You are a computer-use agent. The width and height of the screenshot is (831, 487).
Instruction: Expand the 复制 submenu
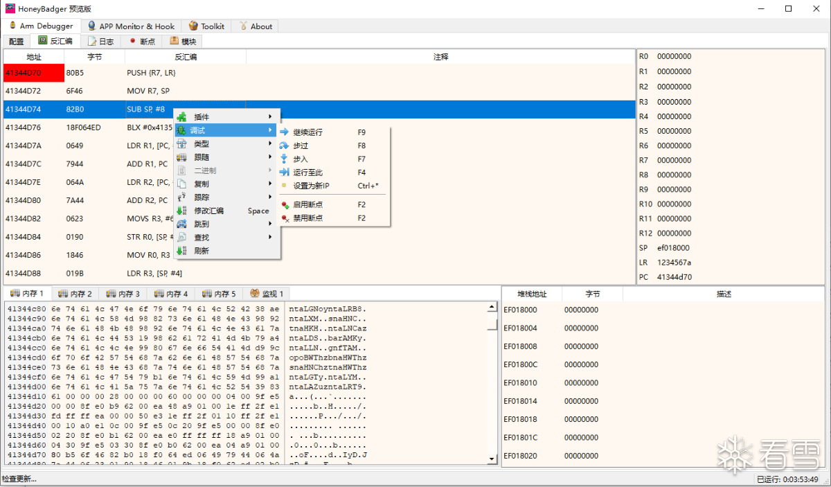click(x=227, y=184)
